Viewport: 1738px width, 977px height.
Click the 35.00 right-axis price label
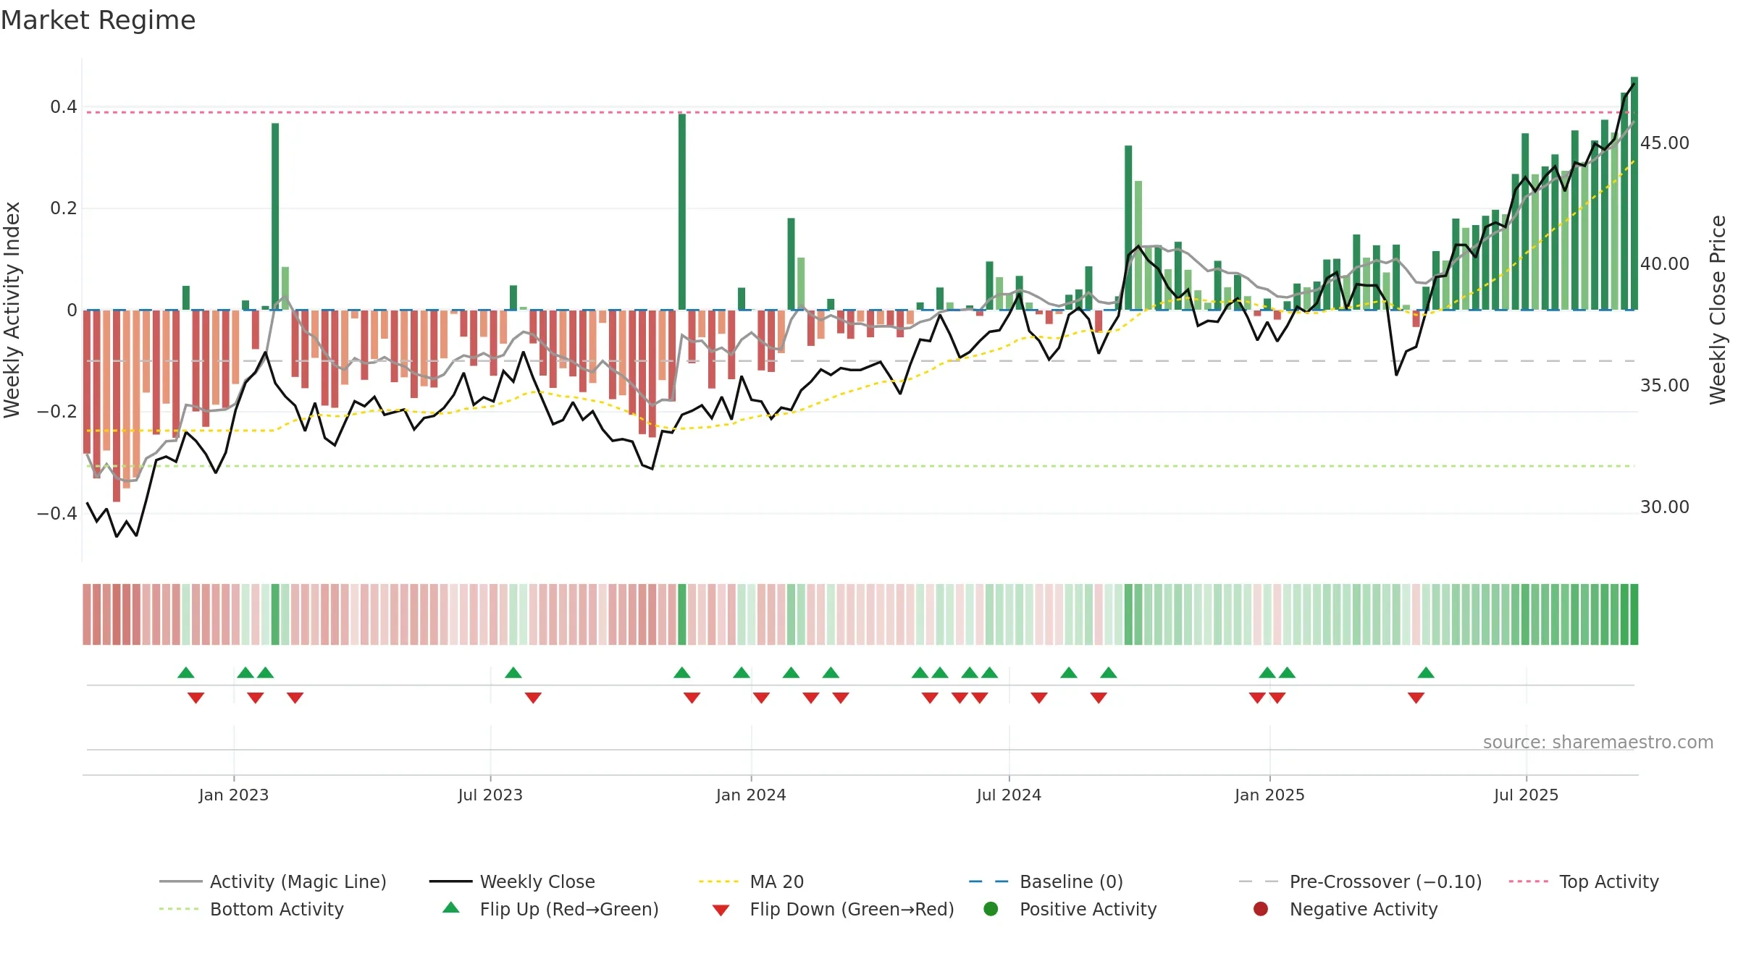(x=1665, y=385)
